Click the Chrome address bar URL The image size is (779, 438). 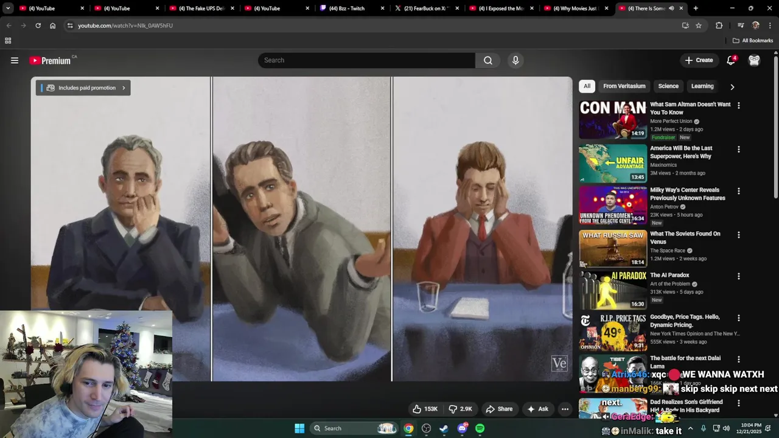click(125, 26)
